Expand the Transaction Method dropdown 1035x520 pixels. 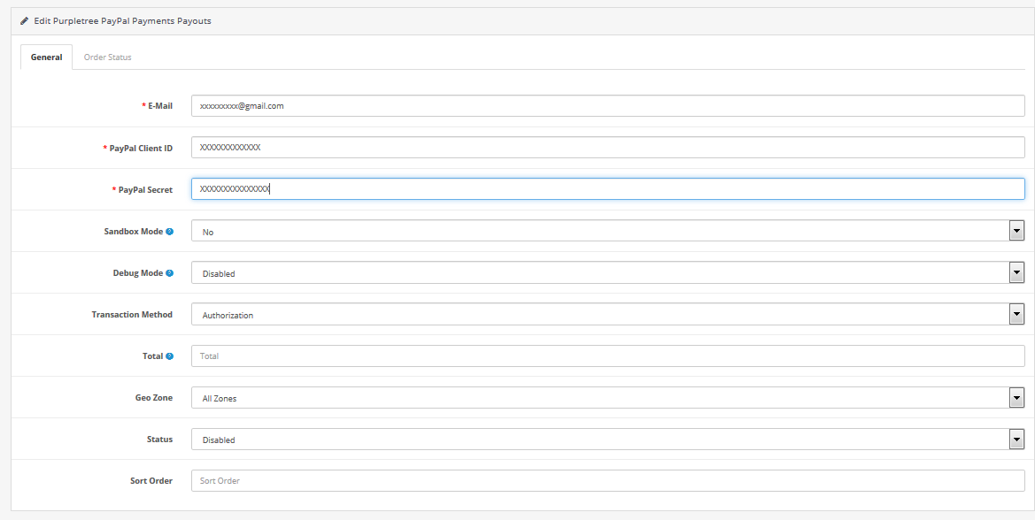point(608,314)
